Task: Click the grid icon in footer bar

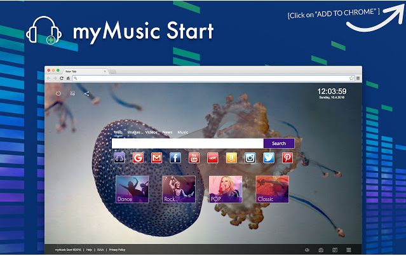Action: [349, 250]
